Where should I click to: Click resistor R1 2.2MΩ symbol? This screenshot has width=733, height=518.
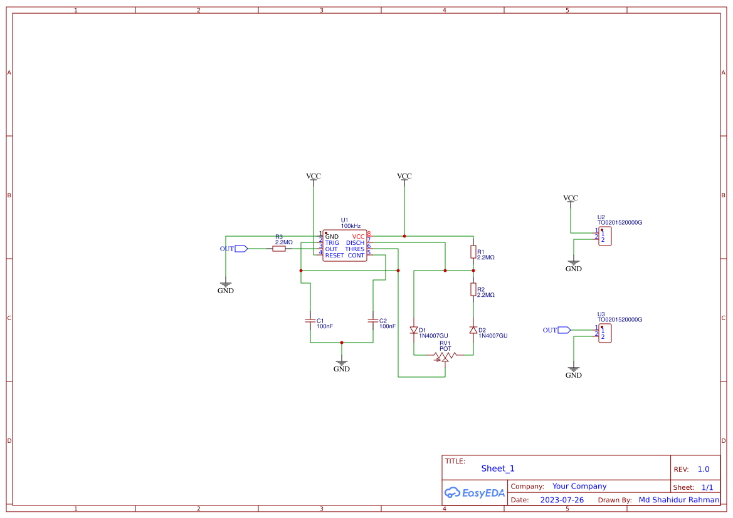(474, 251)
